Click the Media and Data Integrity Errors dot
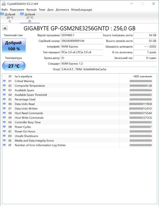 (4, 140)
